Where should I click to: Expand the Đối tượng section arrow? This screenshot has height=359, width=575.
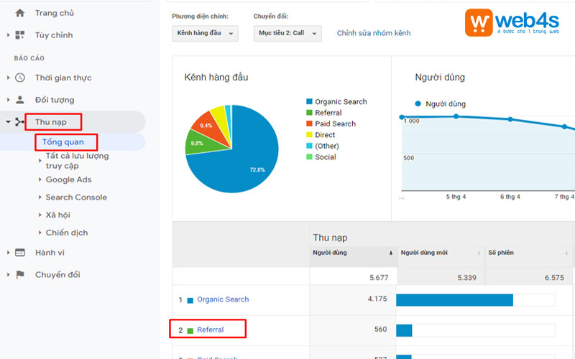pyautogui.click(x=8, y=100)
